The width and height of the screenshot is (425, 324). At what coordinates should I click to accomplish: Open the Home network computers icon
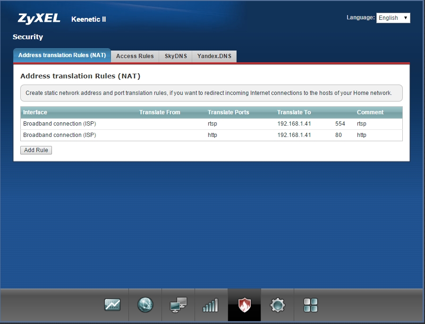pos(178,305)
